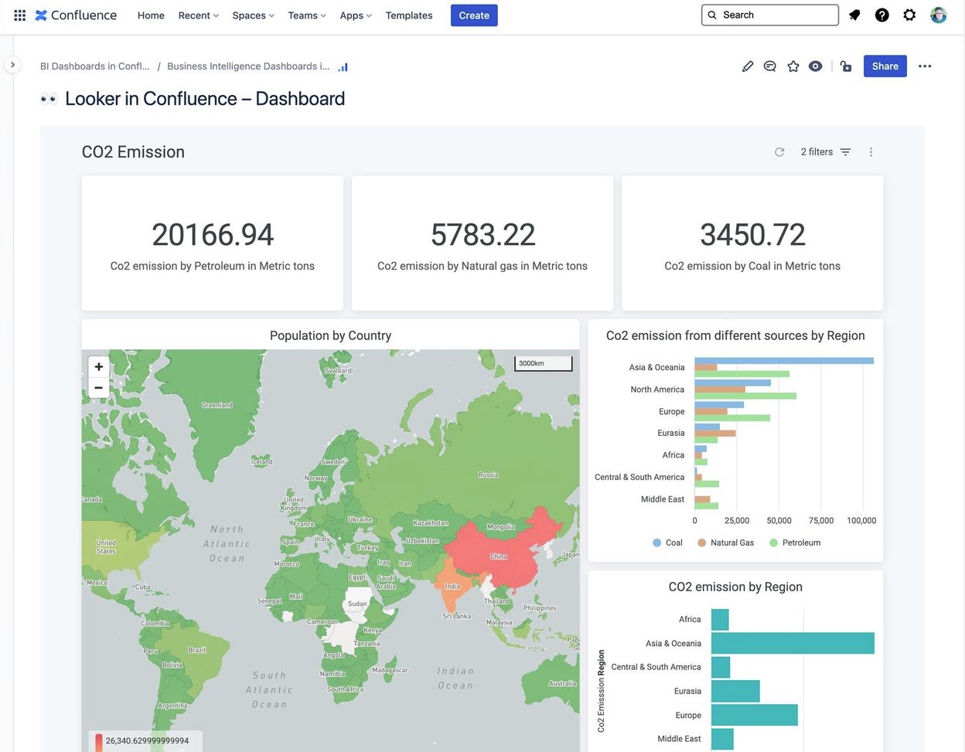This screenshot has width=965, height=752.
Task: Toggle Petroleum legend swatch
Action: coord(774,543)
